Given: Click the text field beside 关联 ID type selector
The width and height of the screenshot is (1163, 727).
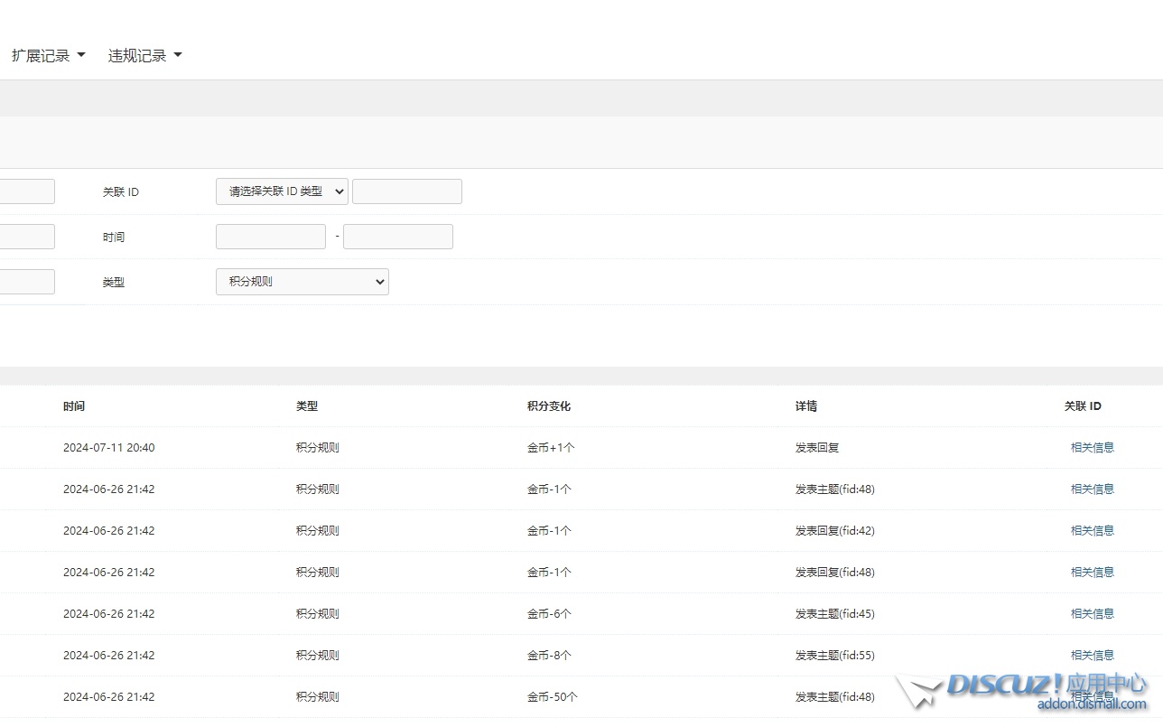Looking at the screenshot, I should click(406, 191).
